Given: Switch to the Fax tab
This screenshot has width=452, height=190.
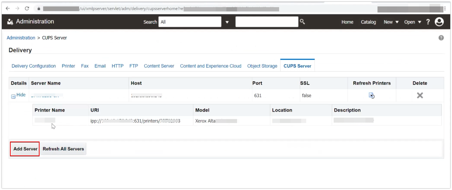Looking at the screenshot, I should tap(85, 66).
